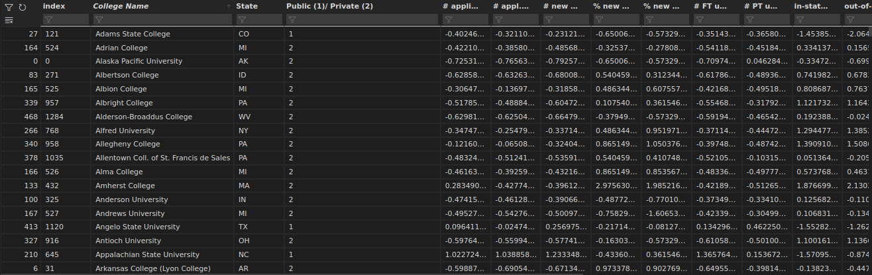Click the filter funnel icon in top-left corner

[x=9, y=7]
